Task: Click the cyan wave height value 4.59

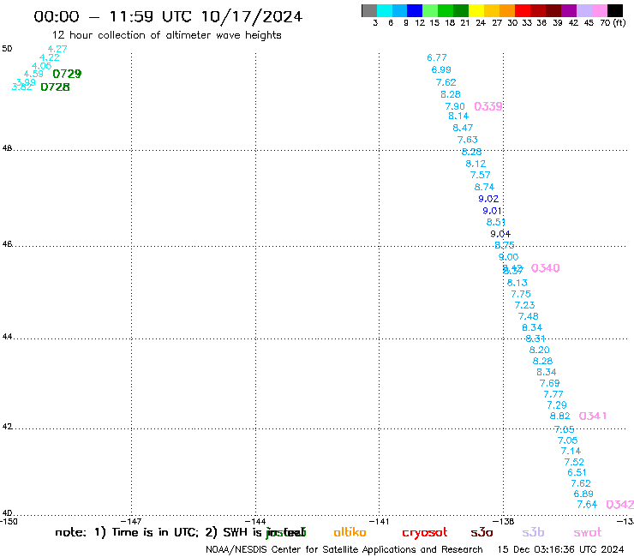Action: 33,74
